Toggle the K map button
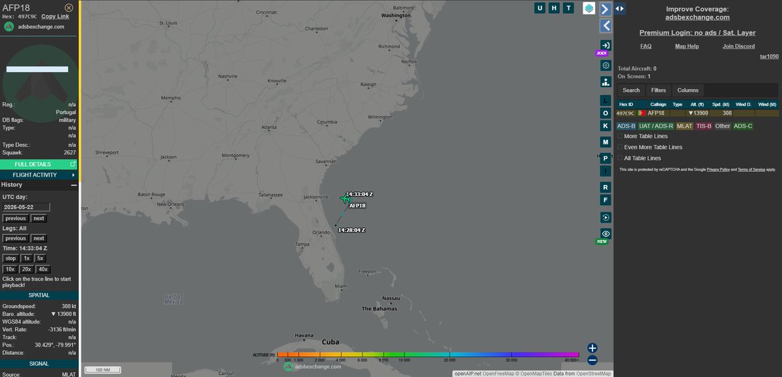782x377 pixels. (x=605, y=126)
